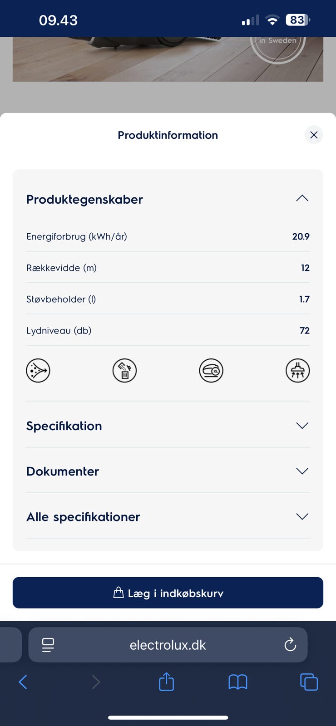Show all open browser tabs

click(x=309, y=682)
